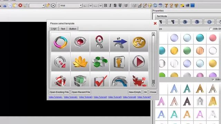The height and width of the screenshot is (124, 221).
Task: Click the paintbrush icon in the toolbar
Action: coord(26,6)
